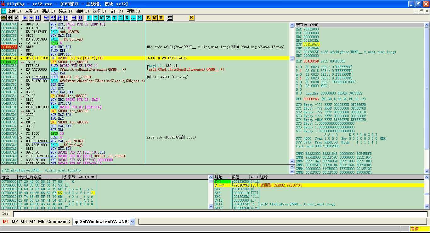Show the Call stack with cyan K icon
This screenshot has height=233, width=430.
point(140,18)
